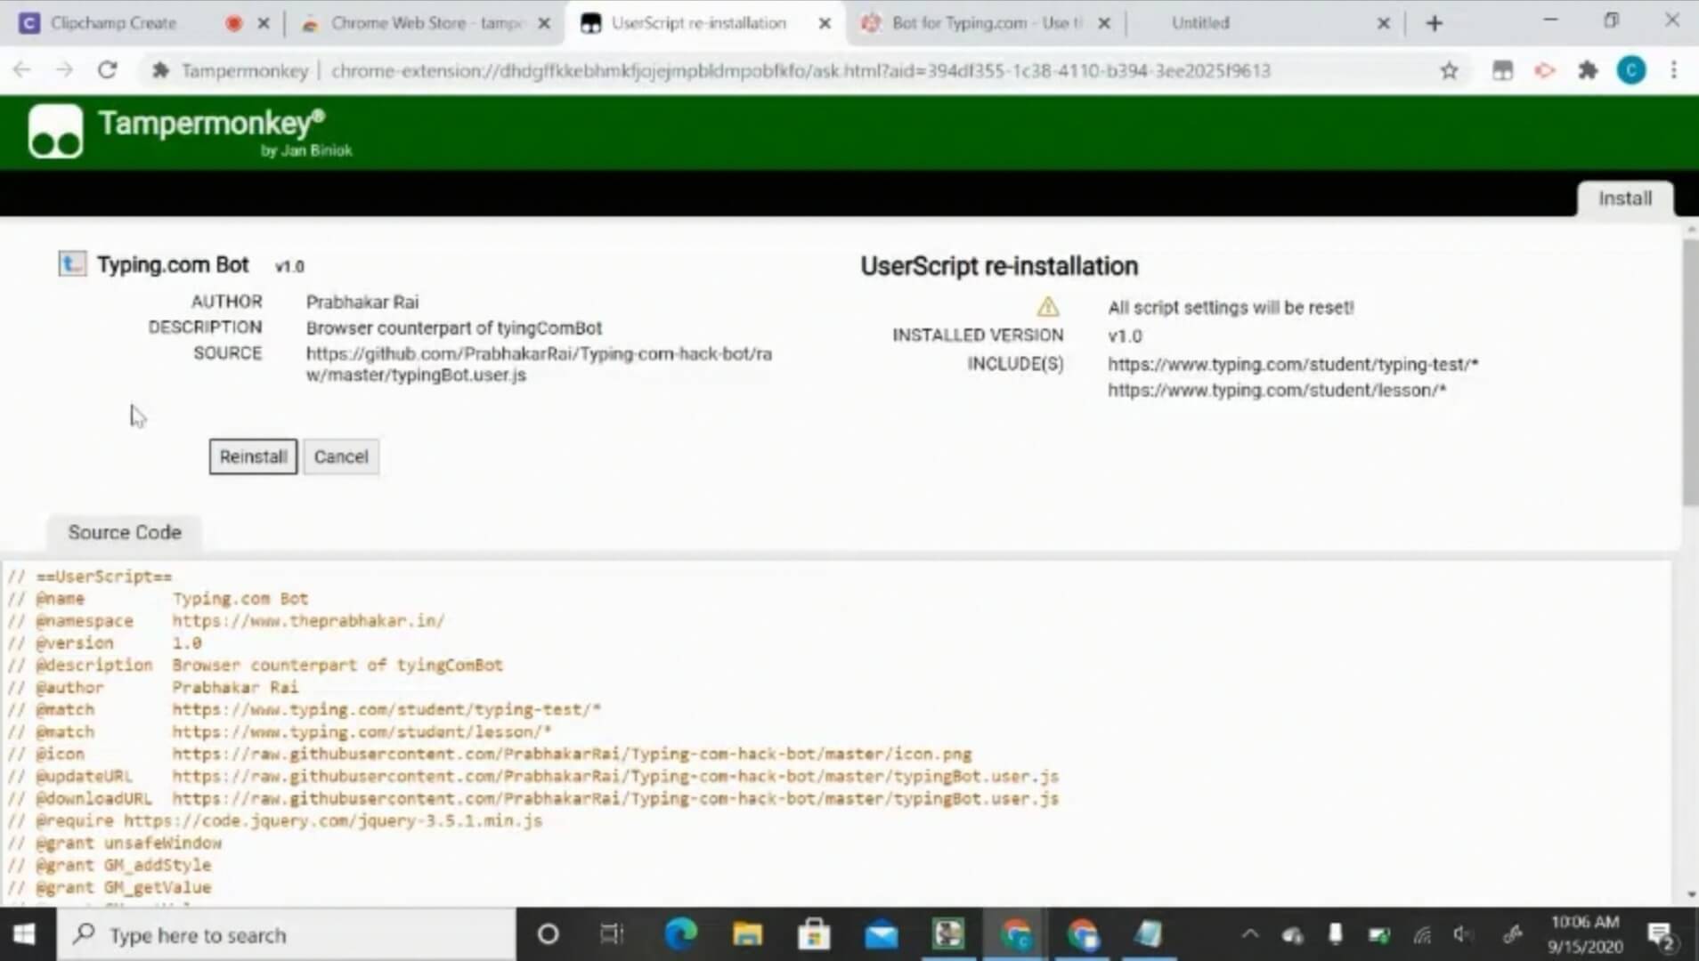Launch Microsoft Edge from taskbar
The width and height of the screenshot is (1699, 961).
(x=681, y=934)
